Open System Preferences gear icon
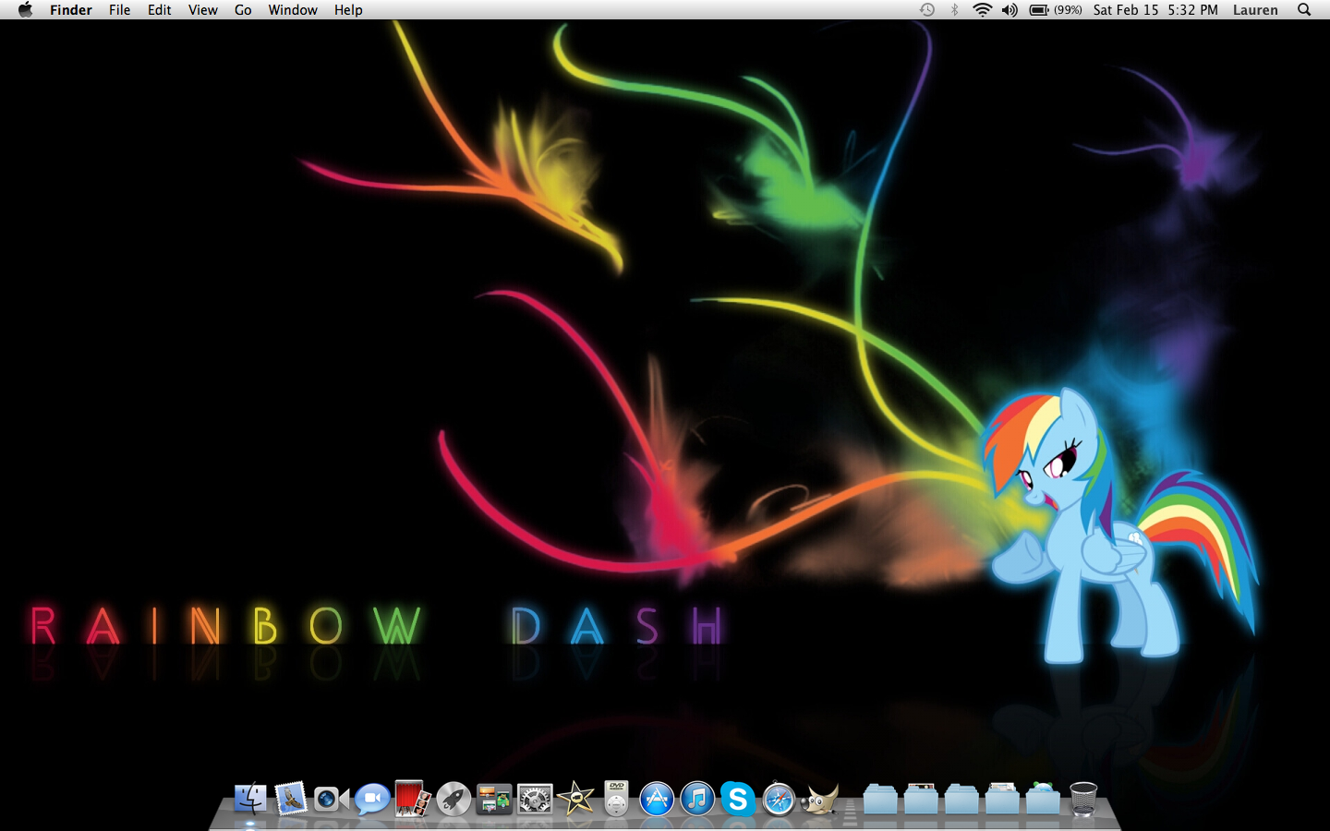The width and height of the screenshot is (1330, 831). 535,799
